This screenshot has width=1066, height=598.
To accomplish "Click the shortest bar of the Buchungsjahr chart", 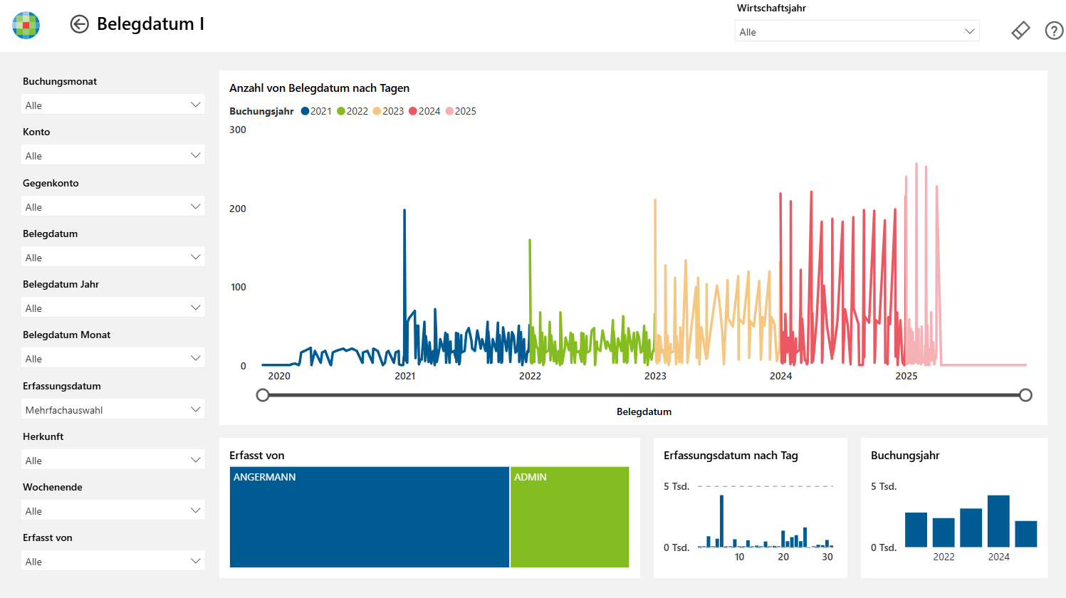I will coord(1026,534).
